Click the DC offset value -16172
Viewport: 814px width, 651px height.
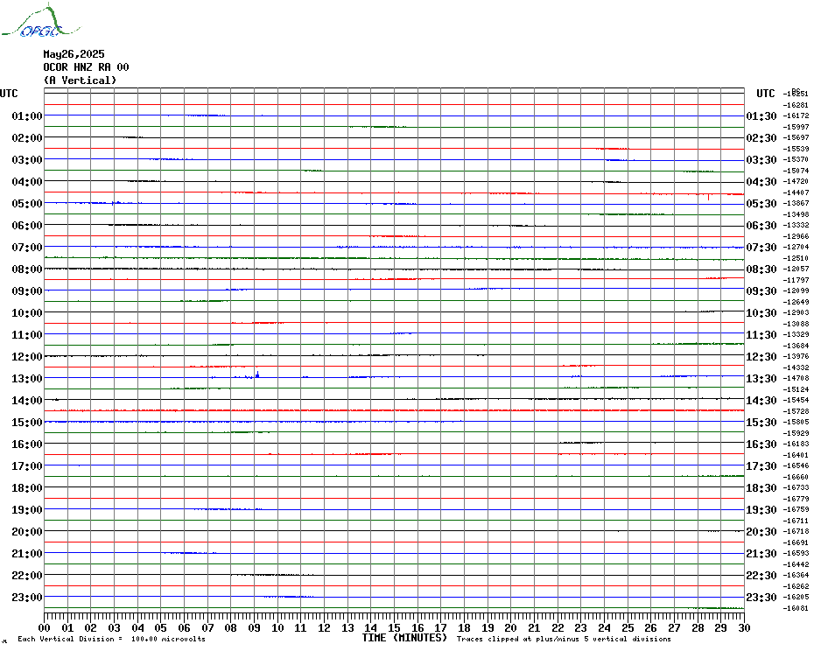point(796,115)
